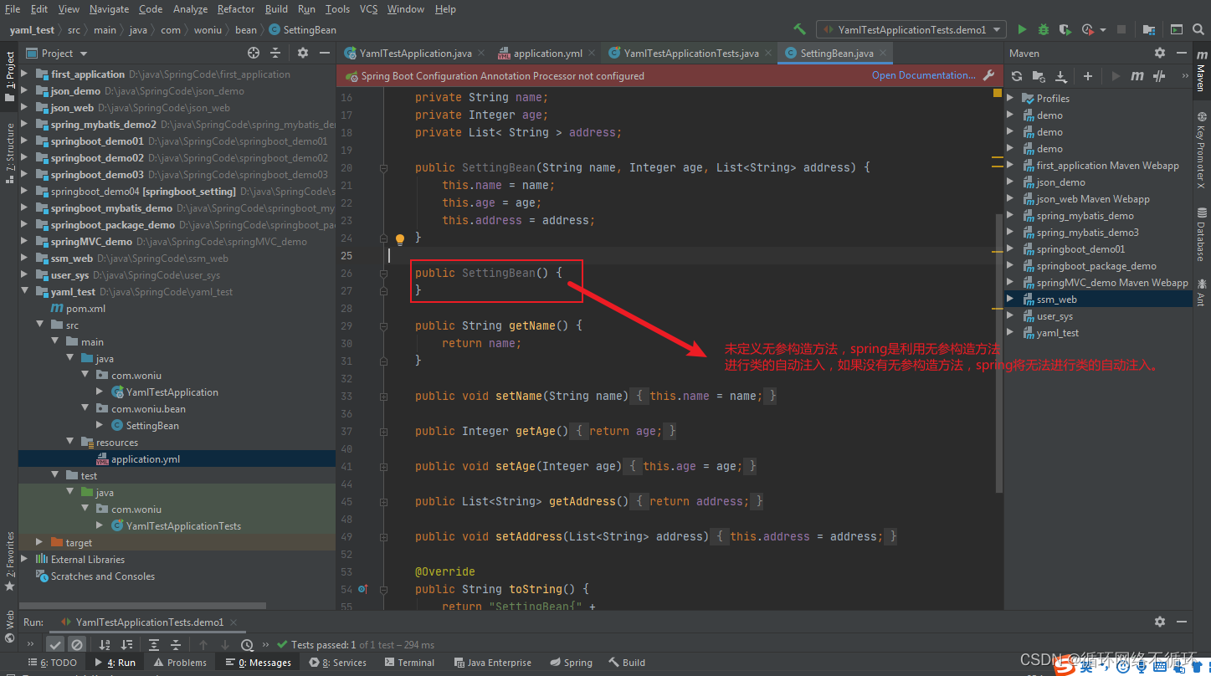Enable 'Show Passed' checkmark in Run panel
The image size is (1211, 676).
point(55,644)
